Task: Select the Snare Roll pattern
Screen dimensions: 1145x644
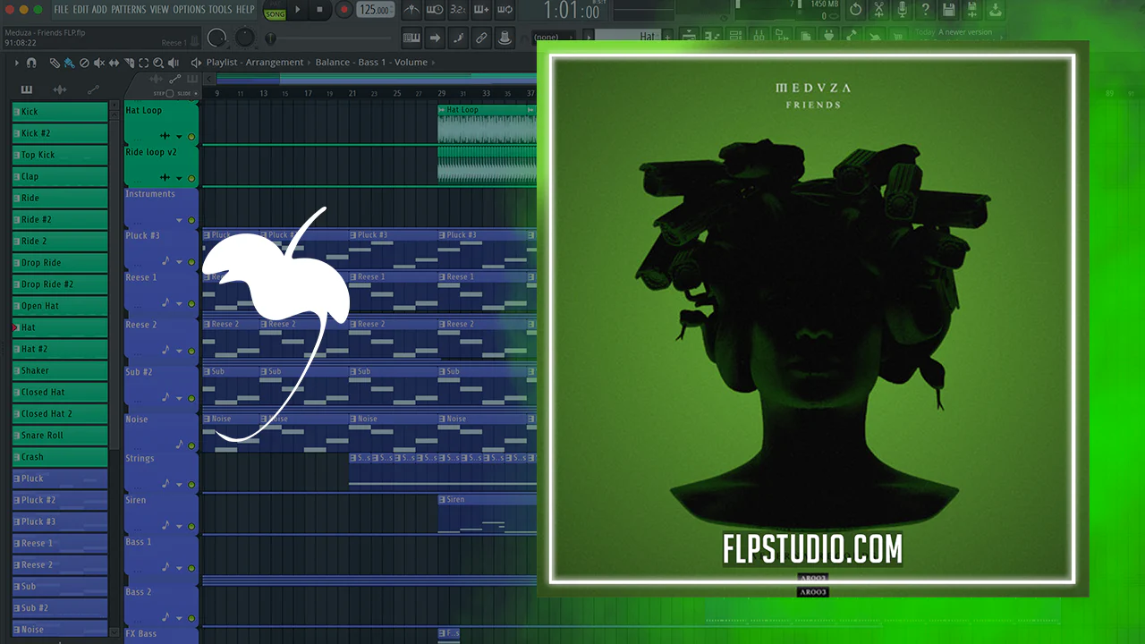Action: click(x=60, y=436)
